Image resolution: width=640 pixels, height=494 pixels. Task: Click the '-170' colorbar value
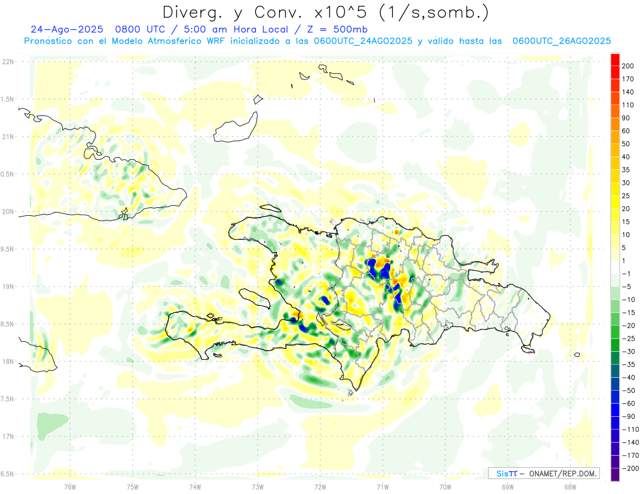(x=630, y=456)
